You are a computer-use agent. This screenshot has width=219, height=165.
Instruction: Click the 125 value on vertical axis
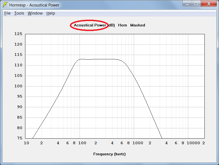(18, 34)
